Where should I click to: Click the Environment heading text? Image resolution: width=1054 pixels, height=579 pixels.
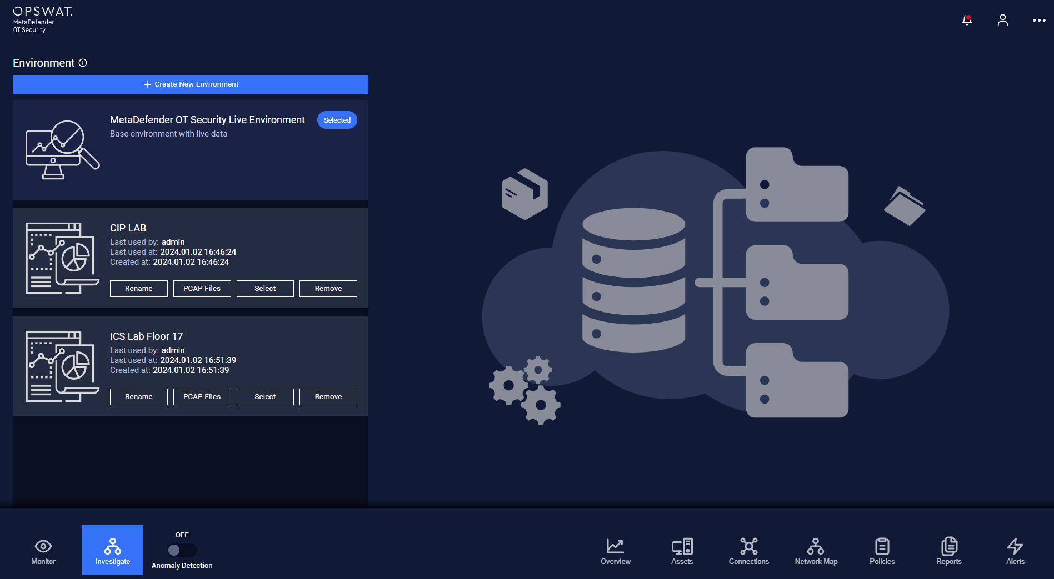coord(43,63)
